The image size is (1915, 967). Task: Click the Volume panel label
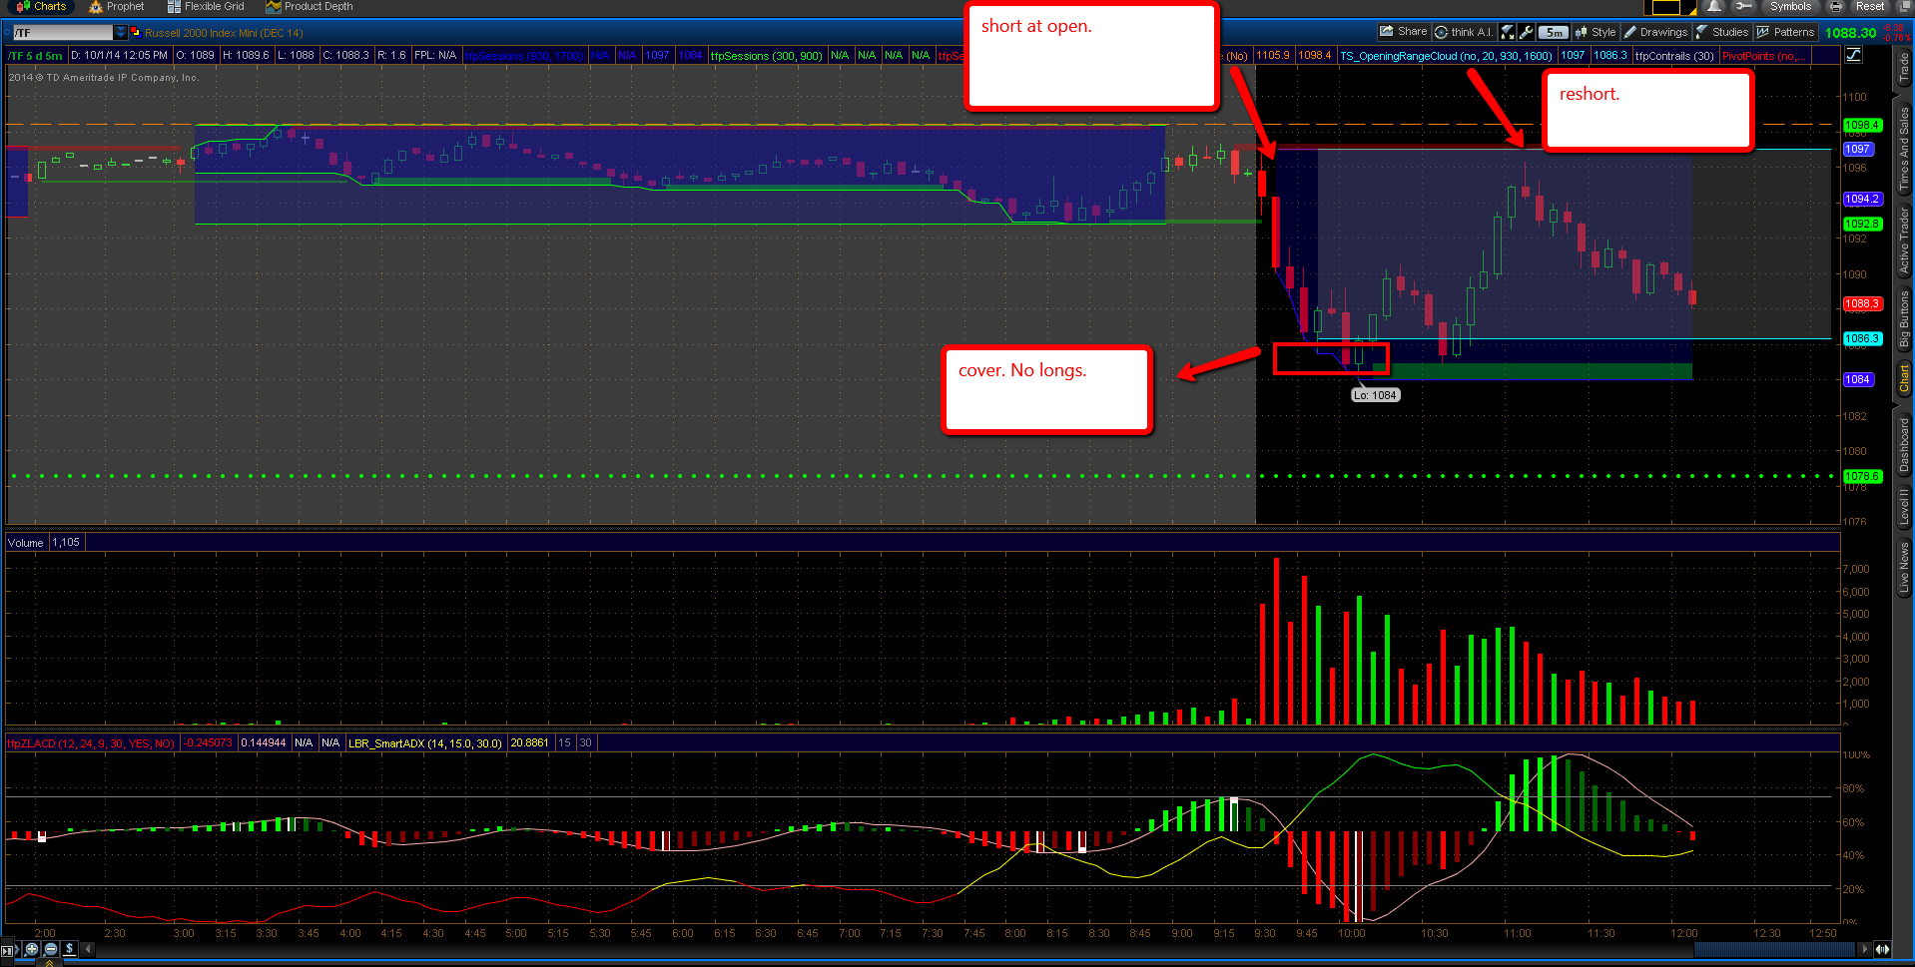(26, 543)
